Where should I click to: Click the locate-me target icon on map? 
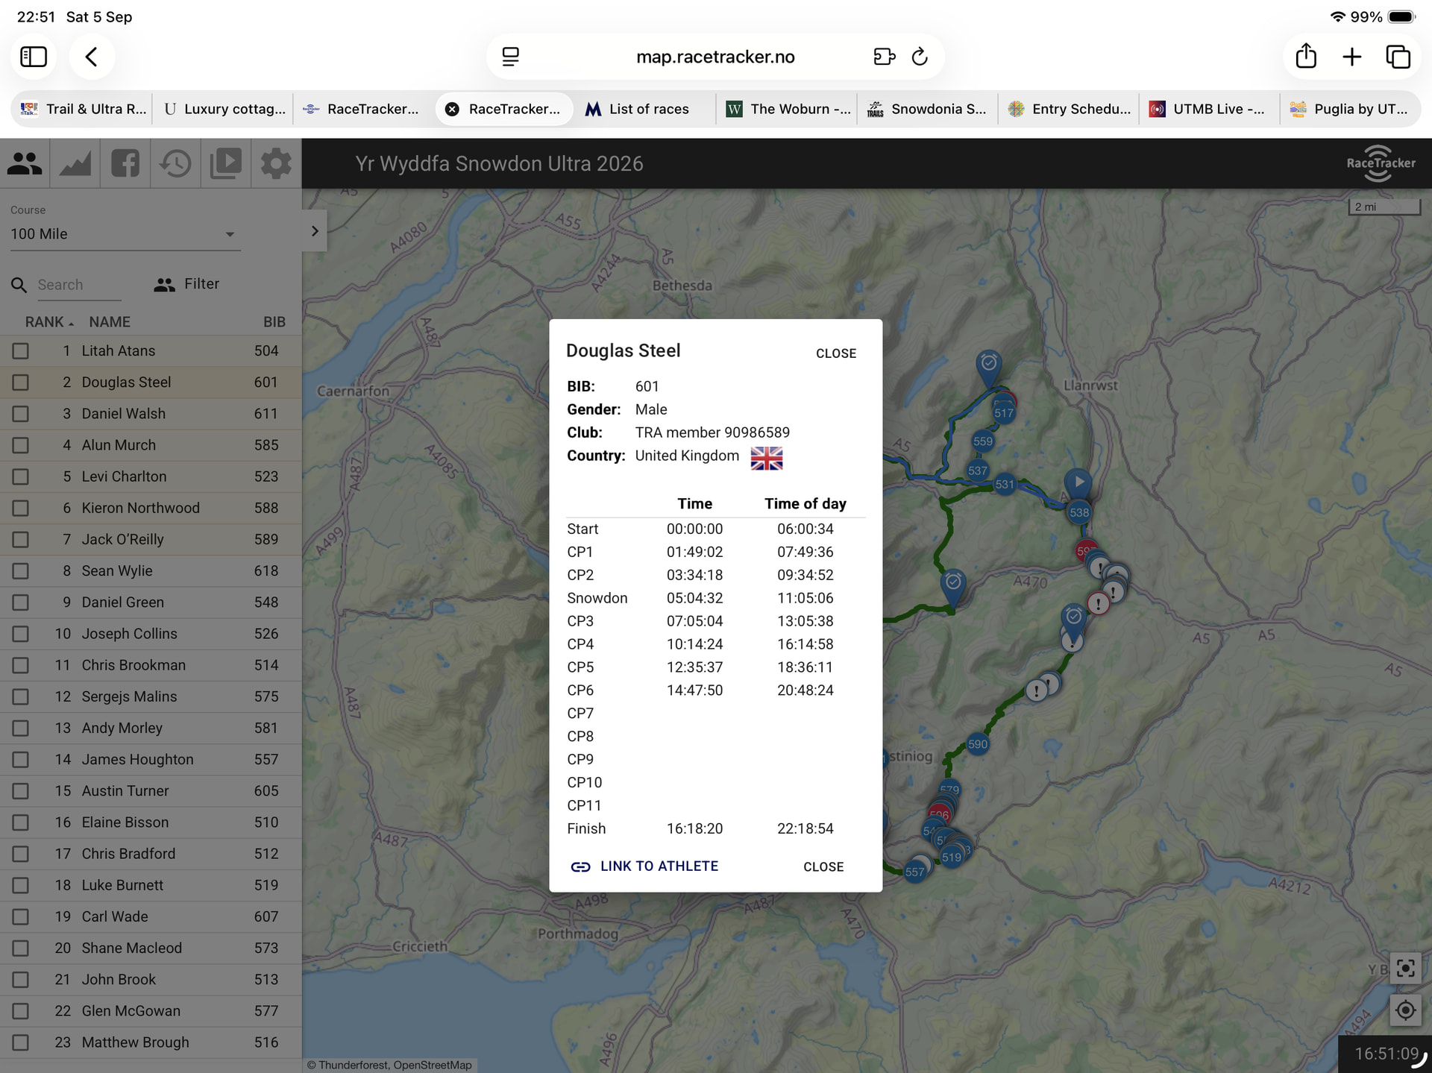tap(1405, 1010)
